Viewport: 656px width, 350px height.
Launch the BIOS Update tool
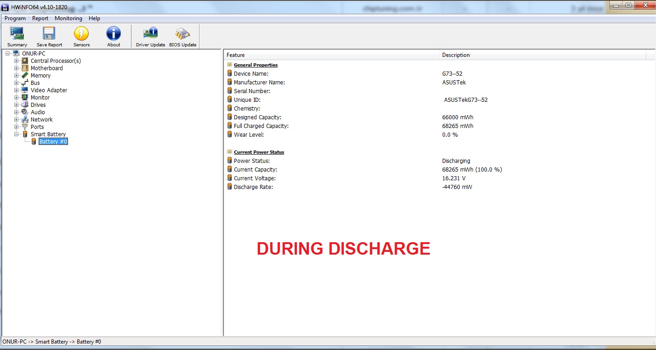(183, 36)
